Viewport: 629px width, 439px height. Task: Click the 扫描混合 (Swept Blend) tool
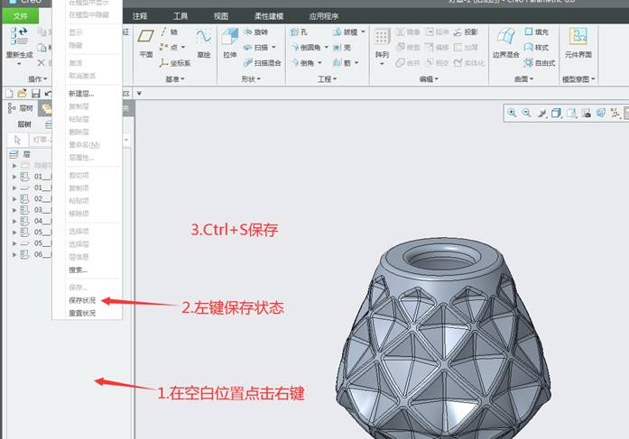[263, 63]
